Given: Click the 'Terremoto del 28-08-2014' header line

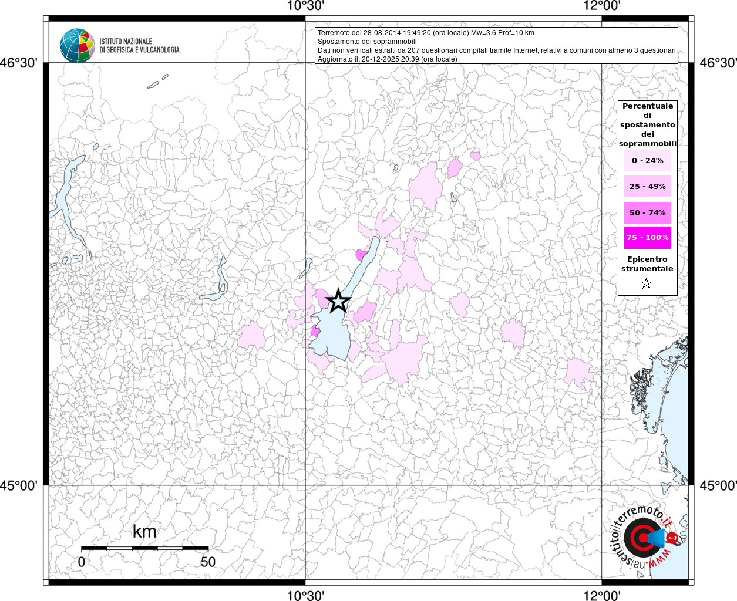Looking at the screenshot, I should coord(426,33).
